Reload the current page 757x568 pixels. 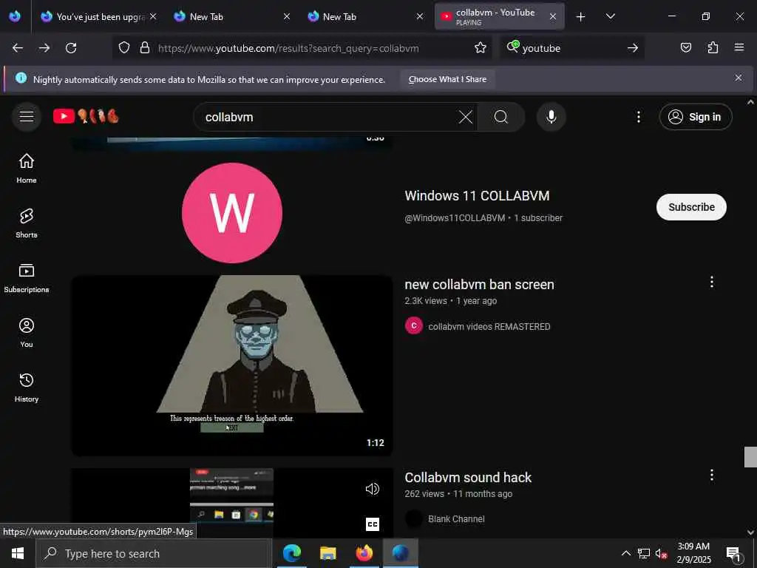click(x=71, y=48)
